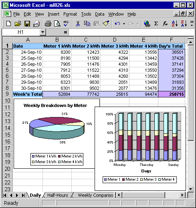Click the Meter 2 swatch in the bar chart legend
This screenshot has width=196, height=208.
(123, 180)
